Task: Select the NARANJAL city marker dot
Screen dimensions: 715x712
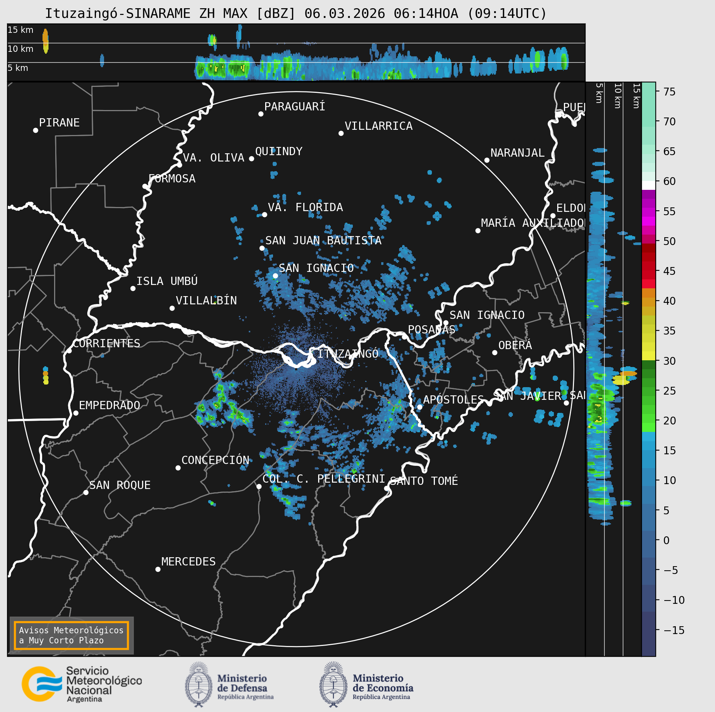Action: 487,160
